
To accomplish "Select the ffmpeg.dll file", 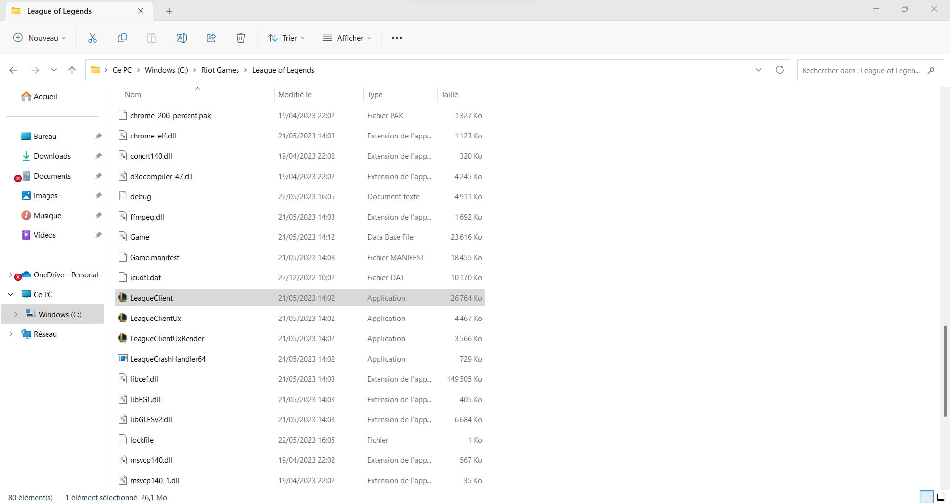I will [x=300, y=217].
